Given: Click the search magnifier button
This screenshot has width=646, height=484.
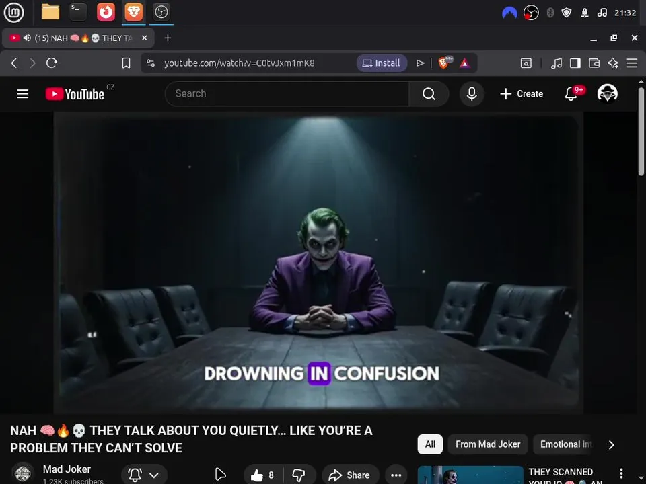Looking at the screenshot, I should [x=429, y=94].
